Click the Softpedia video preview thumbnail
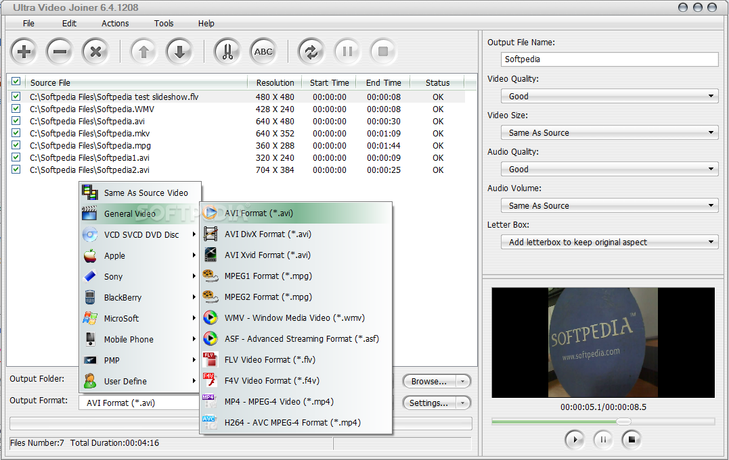Image resolution: width=729 pixels, height=460 pixels. [x=603, y=342]
